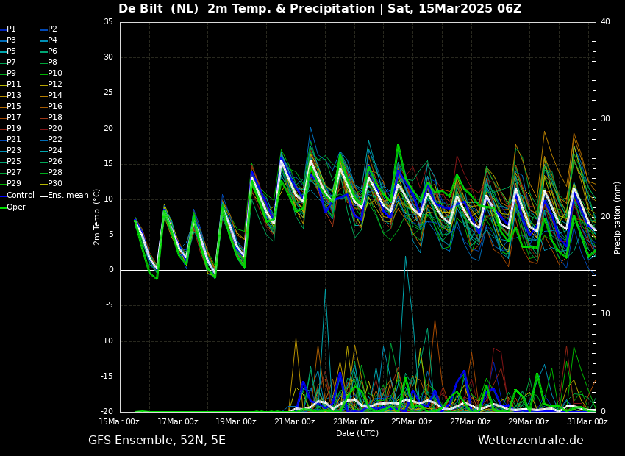Screen dimensions: 625x456
Task: Select the P20 legend entry
Action: coord(54,129)
